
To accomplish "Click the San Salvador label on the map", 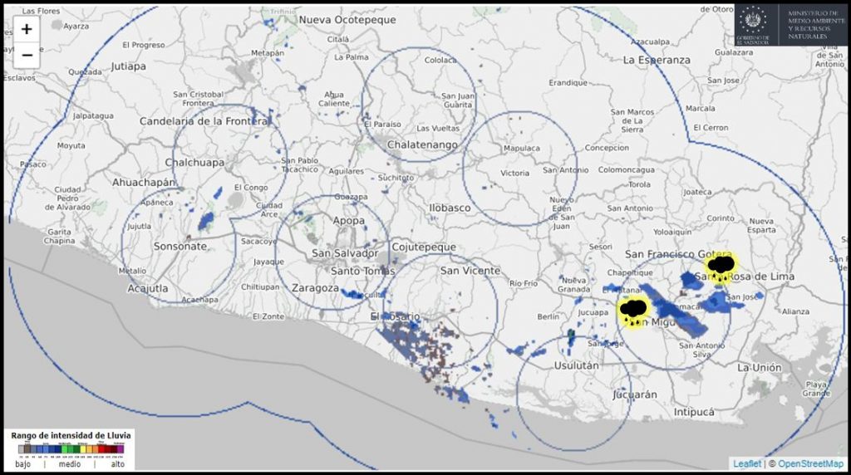I will pos(345,253).
